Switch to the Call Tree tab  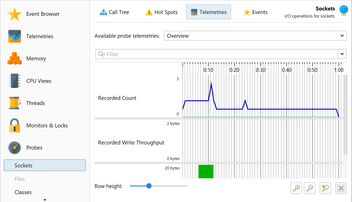114,12
